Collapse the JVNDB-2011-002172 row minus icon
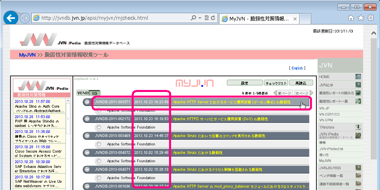380x190 pixels. [x=87, y=119]
